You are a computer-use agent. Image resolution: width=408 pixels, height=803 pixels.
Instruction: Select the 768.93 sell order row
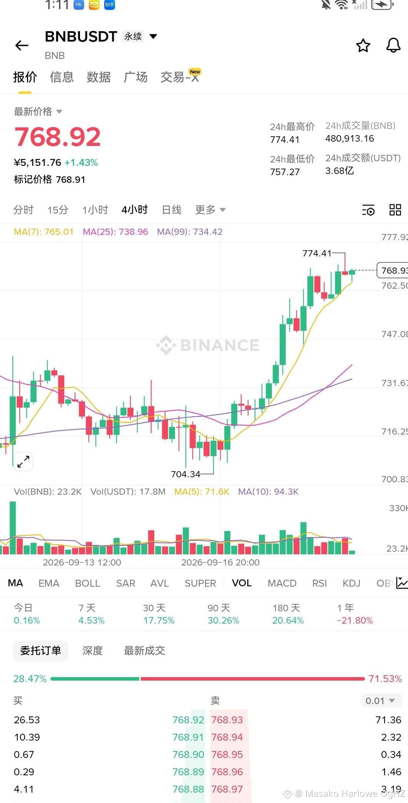pos(306,720)
